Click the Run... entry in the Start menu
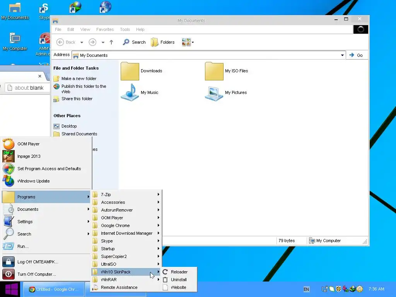396x297 pixels. (x=46, y=246)
